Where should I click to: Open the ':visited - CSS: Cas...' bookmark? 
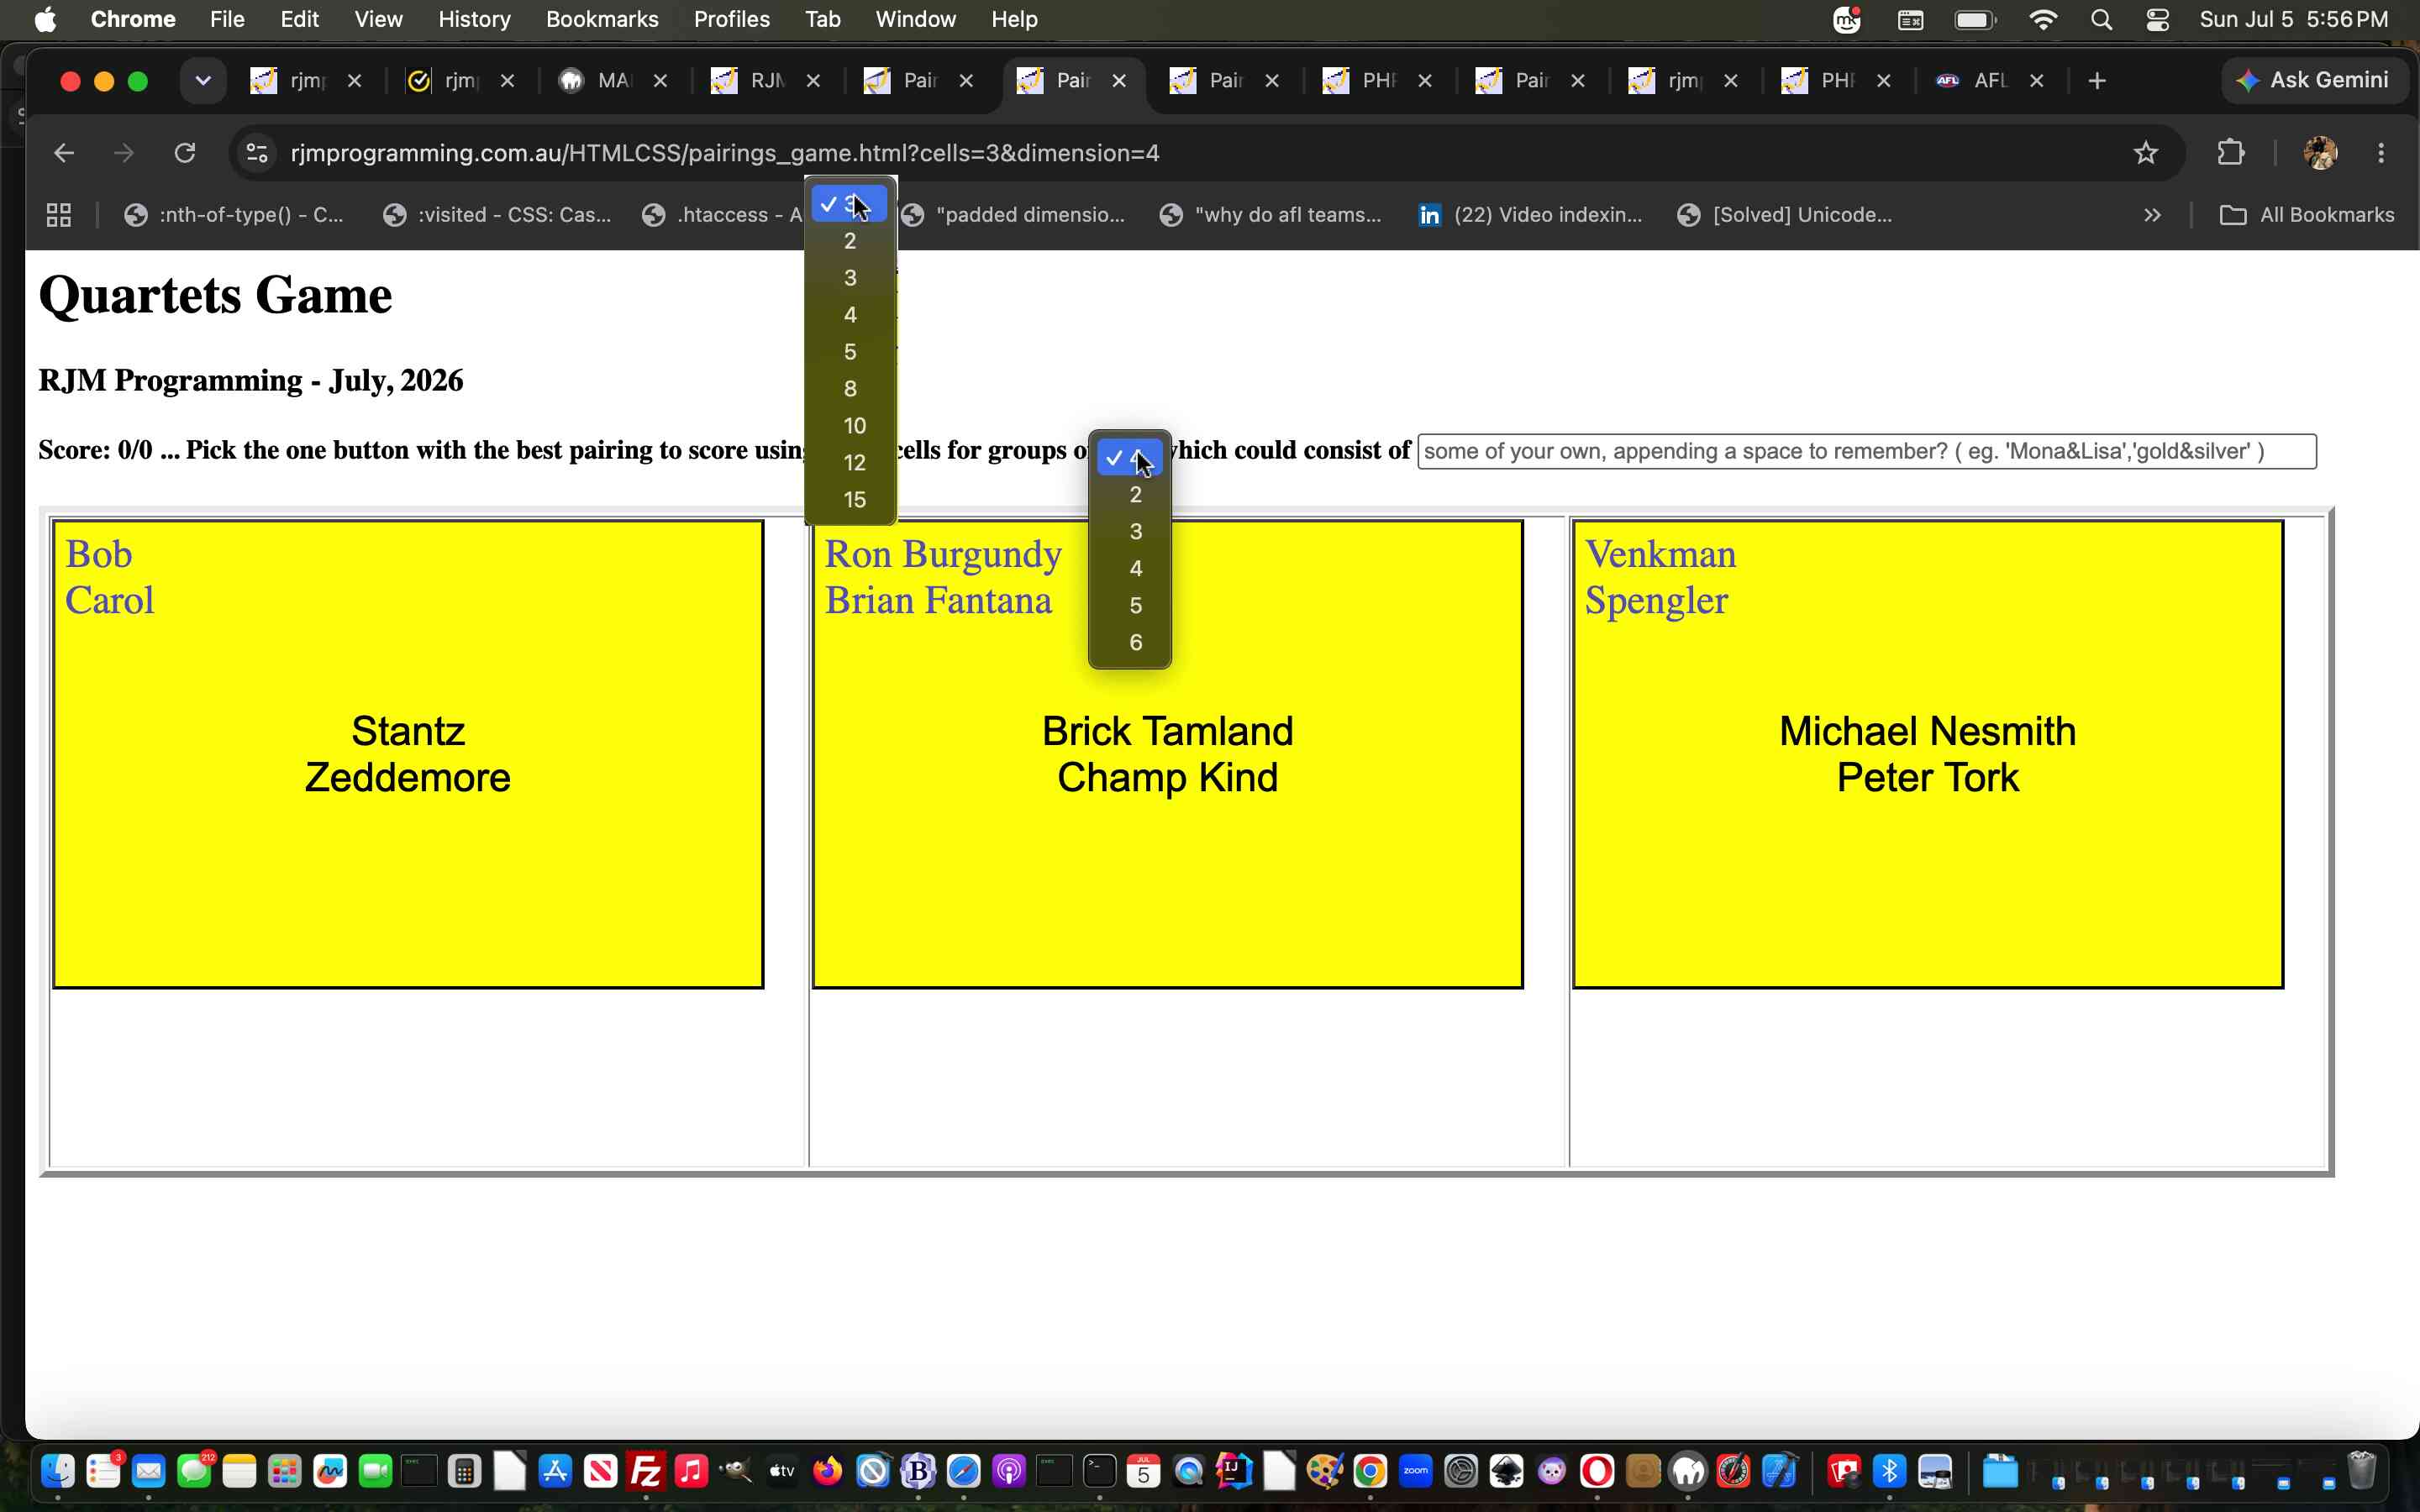point(498,215)
